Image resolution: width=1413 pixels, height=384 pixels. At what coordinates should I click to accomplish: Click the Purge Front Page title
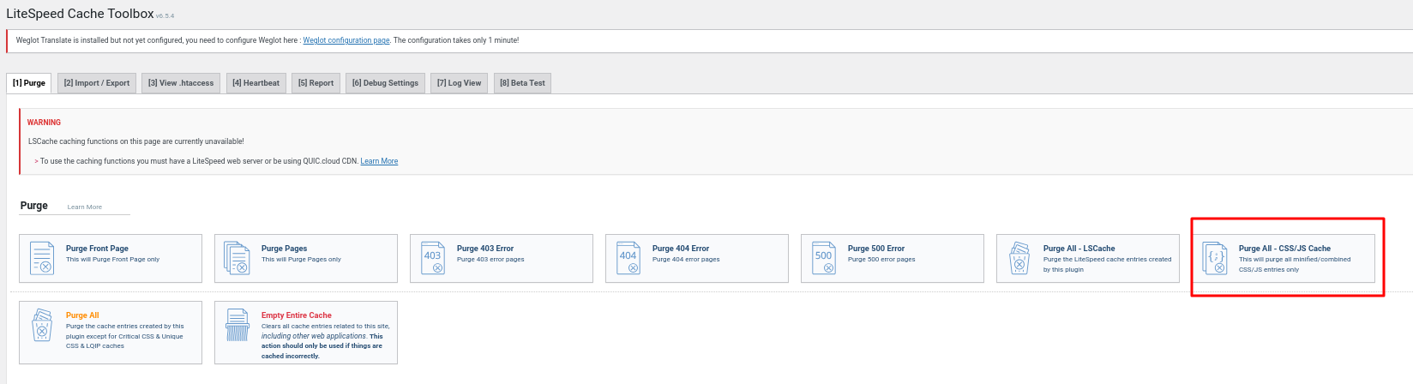click(97, 249)
